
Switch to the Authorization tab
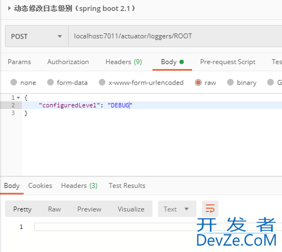[x=68, y=62]
